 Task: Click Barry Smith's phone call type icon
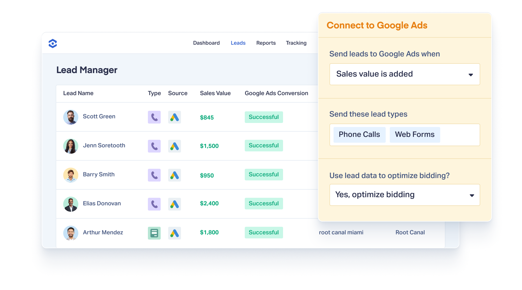tap(154, 175)
